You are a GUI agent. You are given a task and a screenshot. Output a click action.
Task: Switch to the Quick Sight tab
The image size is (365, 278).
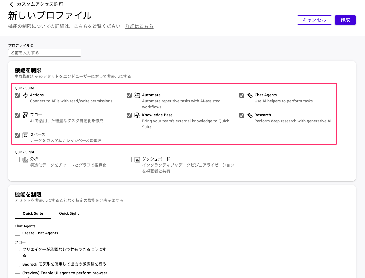(69, 213)
